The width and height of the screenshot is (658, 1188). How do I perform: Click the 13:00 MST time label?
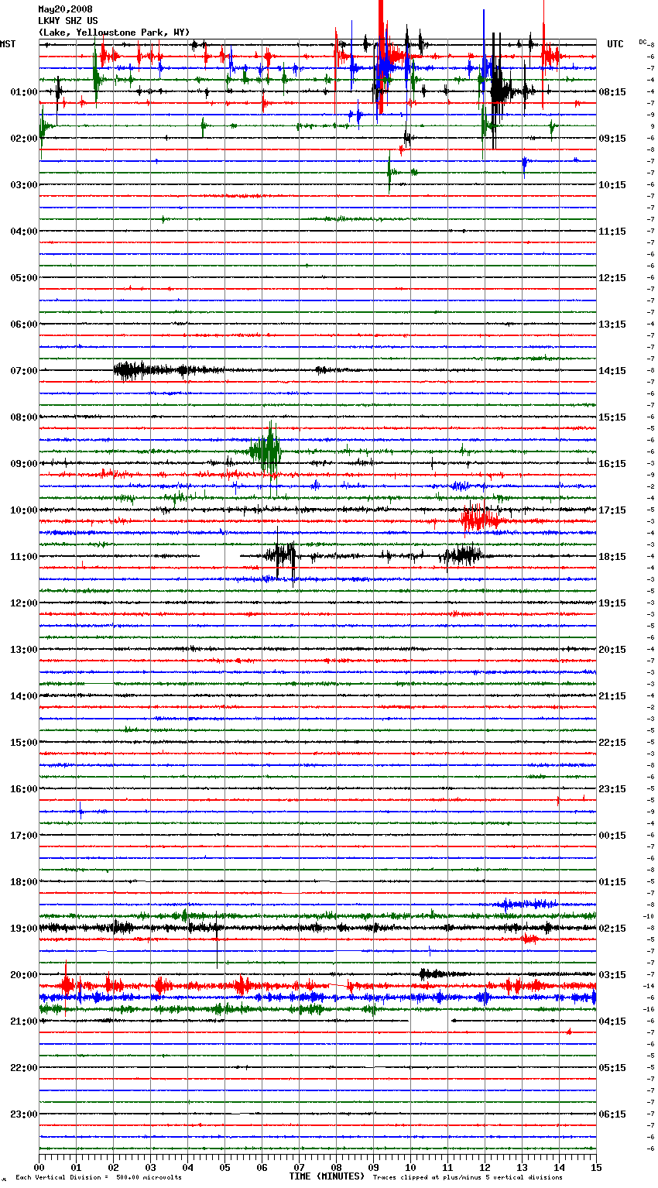[24, 650]
